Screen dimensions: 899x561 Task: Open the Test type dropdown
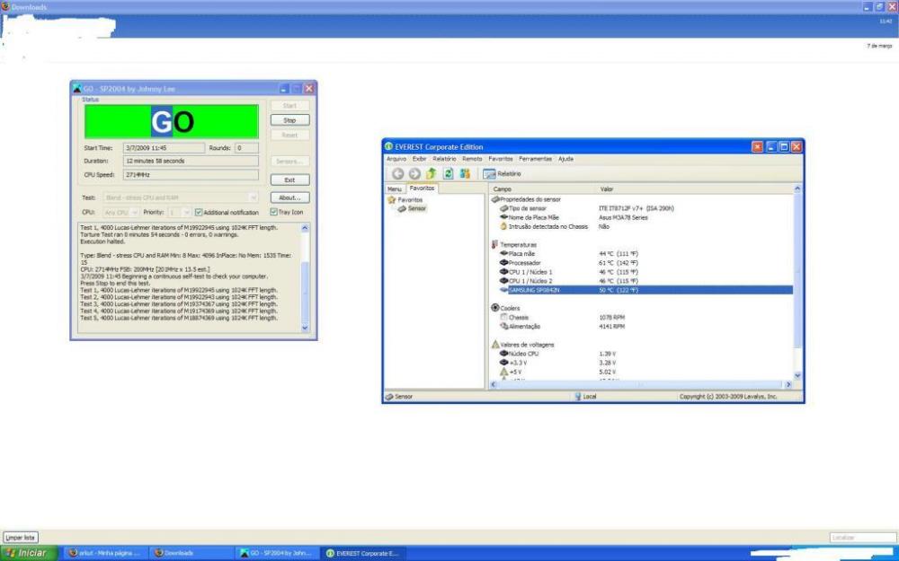(181, 197)
